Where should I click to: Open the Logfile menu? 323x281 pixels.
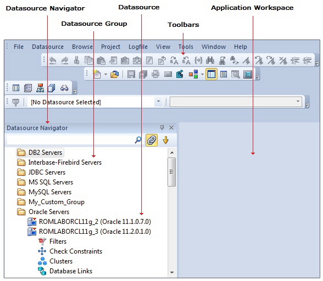(138, 47)
